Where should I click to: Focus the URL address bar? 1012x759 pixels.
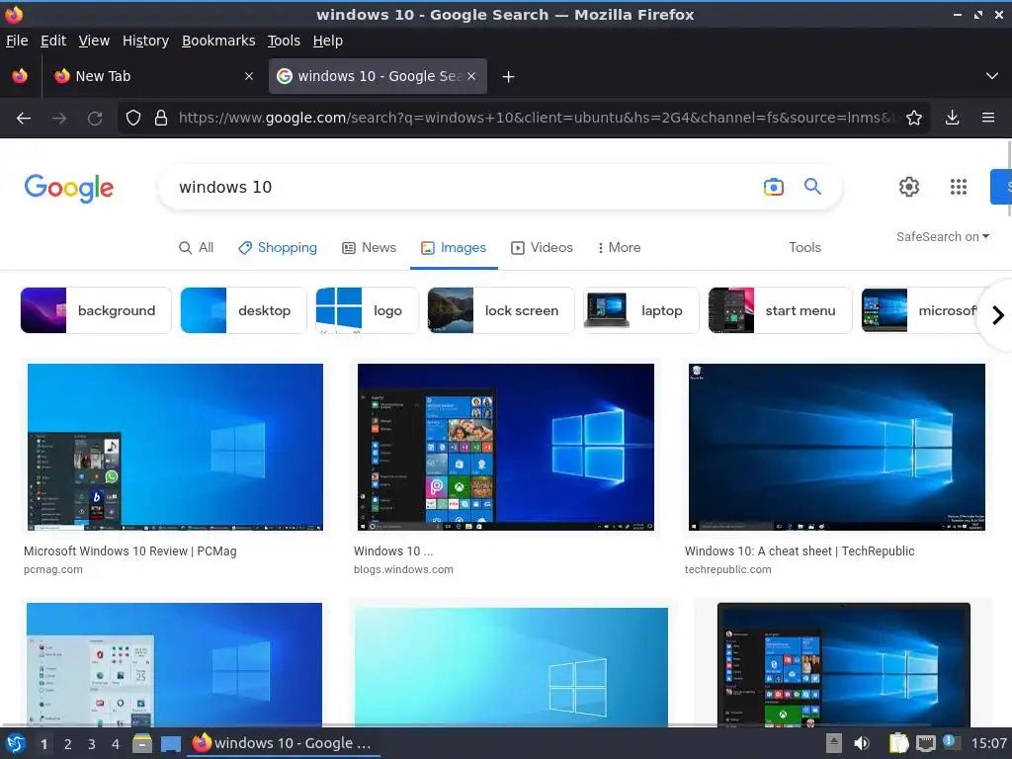(536, 119)
